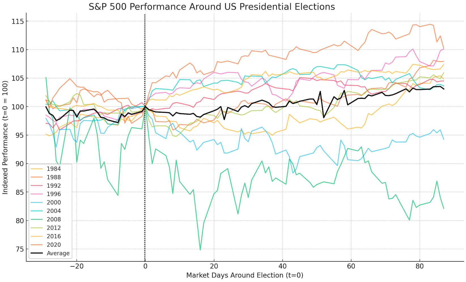Image resolution: width=466 pixels, height=282 pixels.
Task: Click the x-axis label 'Market Days Around Election'
Action: [245, 275]
